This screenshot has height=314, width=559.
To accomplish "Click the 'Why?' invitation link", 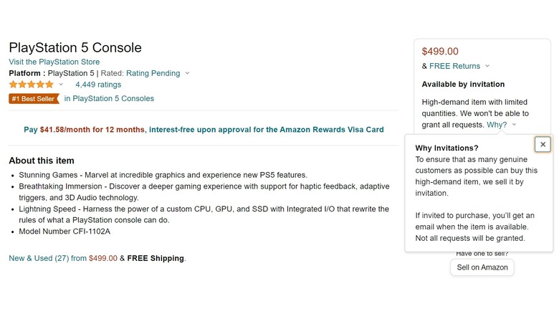I will click(496, 125).
